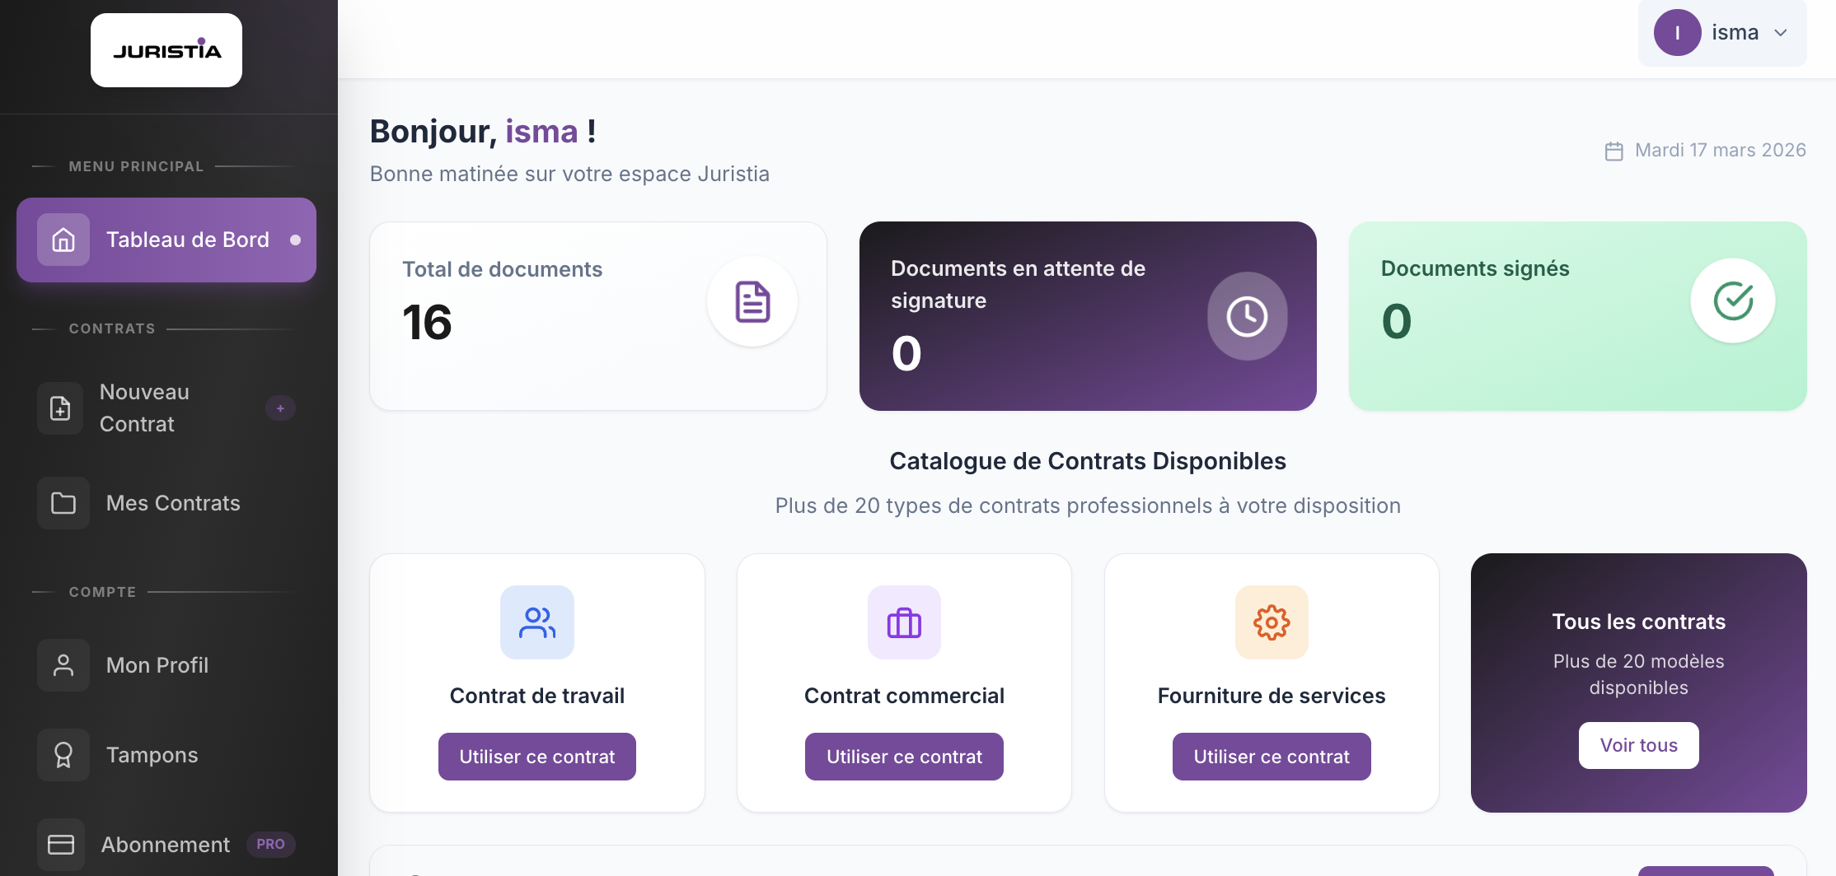Open the user avatar circle menu
The height and width of the screenshot is (876, 1836).
1678,33
